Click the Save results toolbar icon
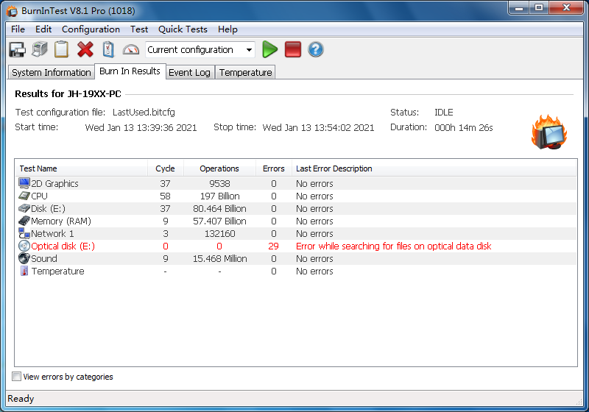 17,49
